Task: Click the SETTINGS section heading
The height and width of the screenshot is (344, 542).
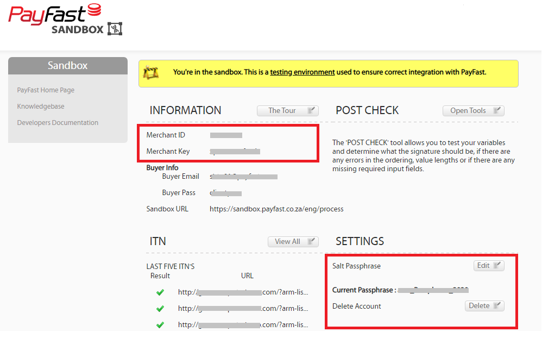Action: point(360,241)
